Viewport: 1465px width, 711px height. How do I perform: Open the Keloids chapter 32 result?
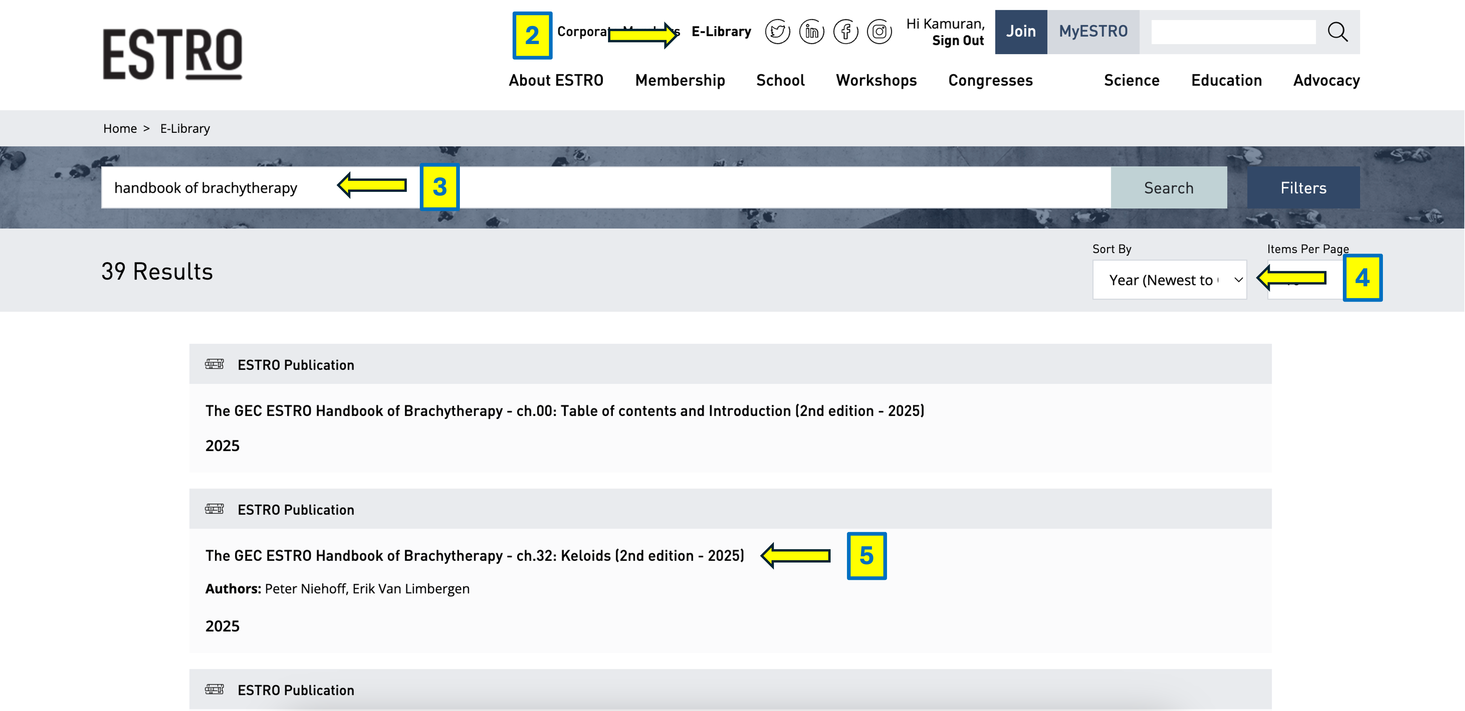point(474,555)
